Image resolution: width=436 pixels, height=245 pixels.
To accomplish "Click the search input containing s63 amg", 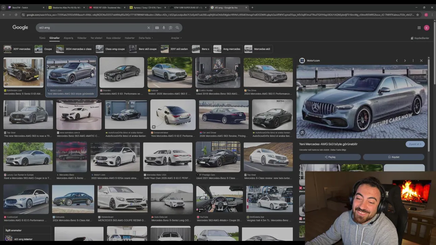I will 92,28.
